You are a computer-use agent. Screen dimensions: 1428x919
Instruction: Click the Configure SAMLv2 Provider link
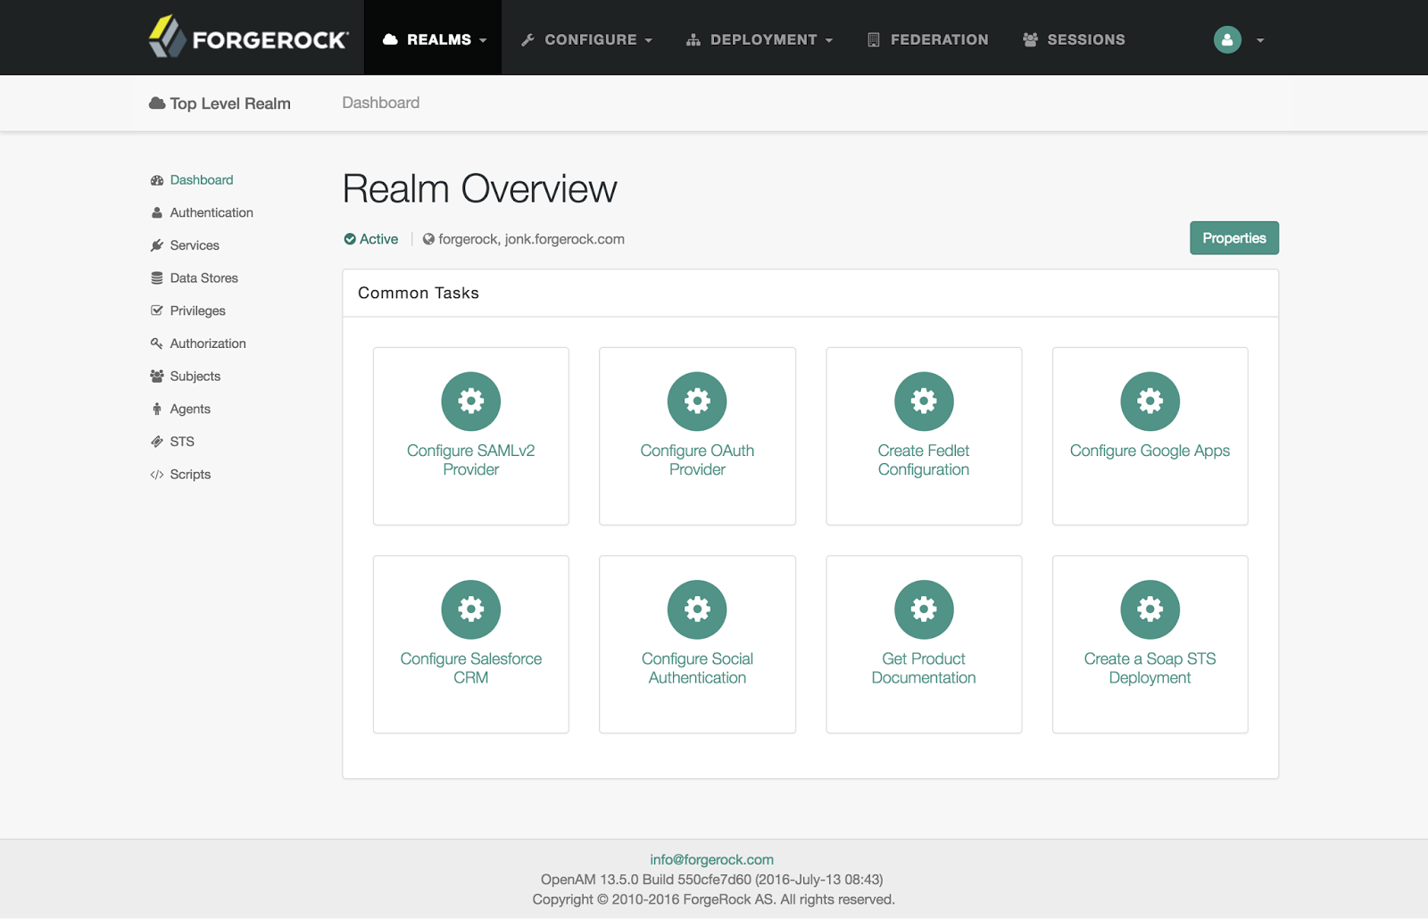471,460
